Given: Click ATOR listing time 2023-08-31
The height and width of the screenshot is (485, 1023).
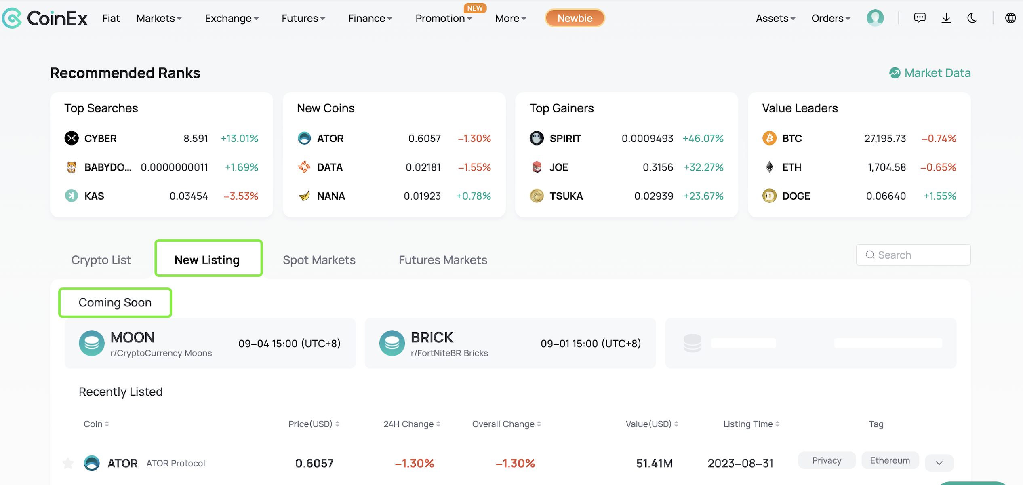Looking at the screenshot, I should [x=740, y=463].
